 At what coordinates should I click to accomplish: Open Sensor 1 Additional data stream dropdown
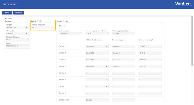[x=97, y=46]
